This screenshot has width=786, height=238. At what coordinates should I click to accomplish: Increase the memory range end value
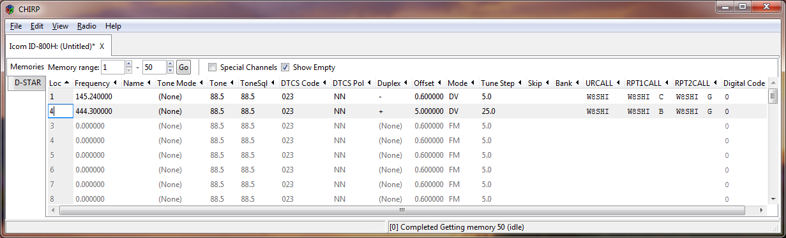(170, 64)
